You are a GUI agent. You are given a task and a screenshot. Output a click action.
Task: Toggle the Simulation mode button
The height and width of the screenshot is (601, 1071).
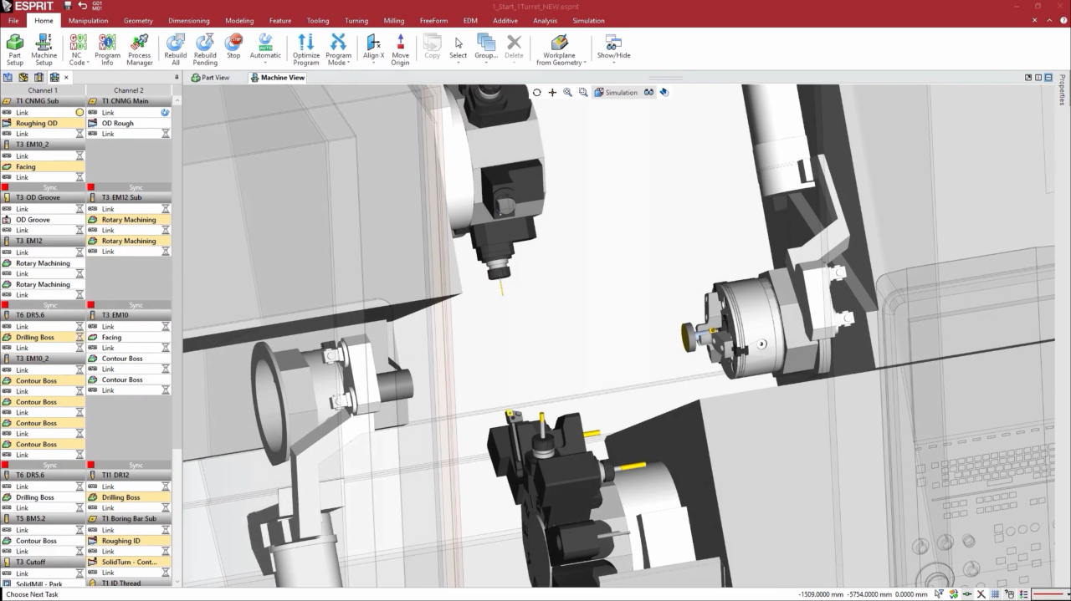click(616, 93)
